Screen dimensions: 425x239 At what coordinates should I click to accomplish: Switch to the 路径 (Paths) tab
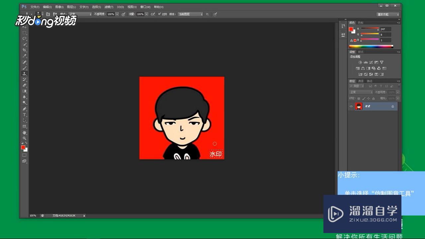[x=370, y=81]
